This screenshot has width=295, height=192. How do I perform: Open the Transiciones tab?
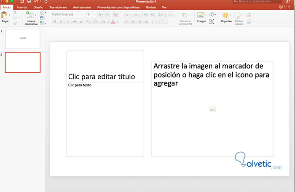57,8
